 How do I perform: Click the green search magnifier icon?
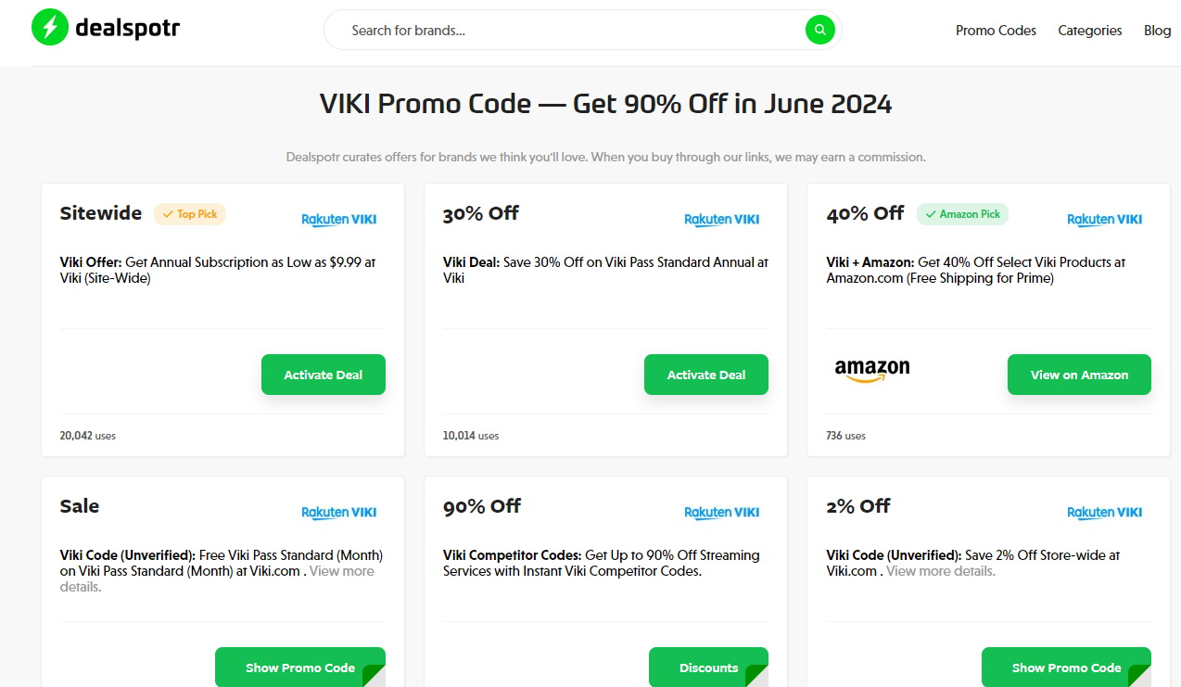819,30
